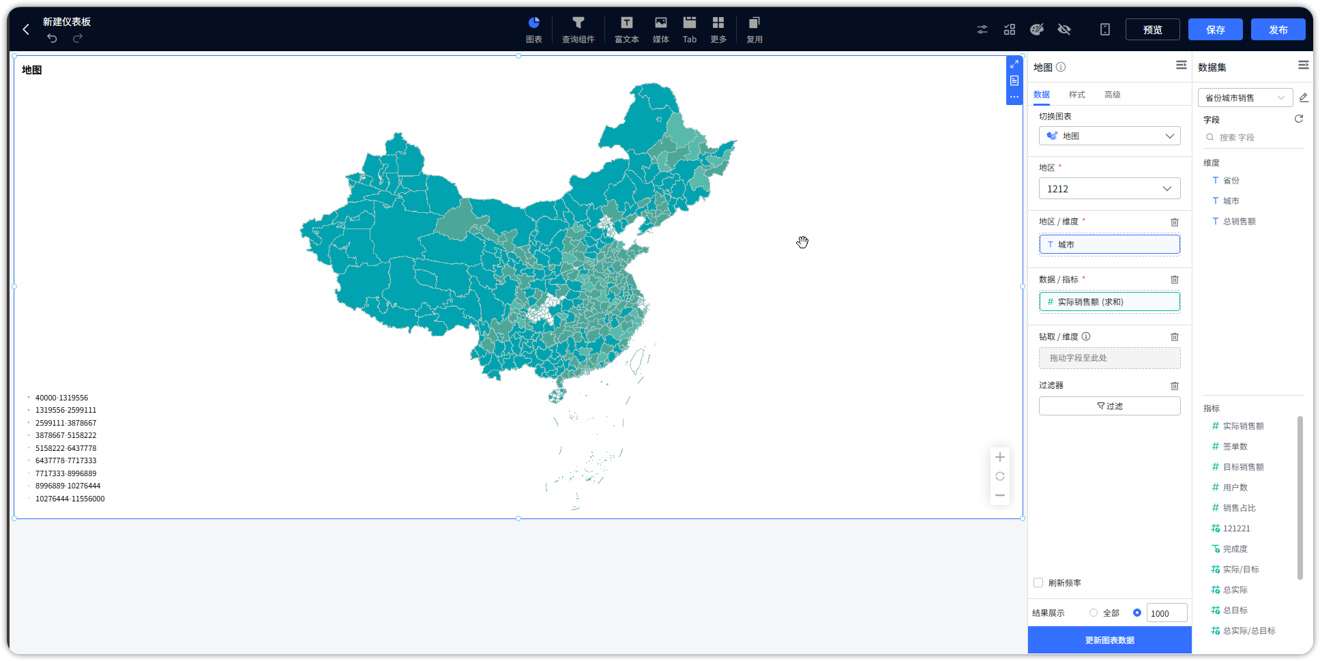The height and width of the screenshot is (661, 1320).
Task: Open the 省份城市销售 dataset dropdown
Action: [x=1244, y=98]
